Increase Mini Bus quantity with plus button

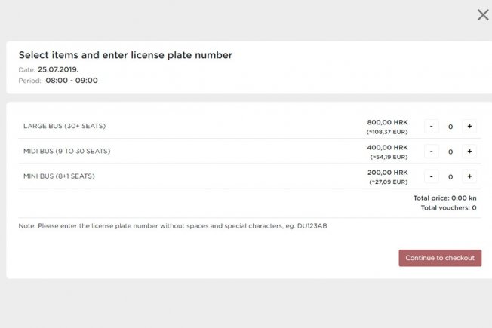469,176
